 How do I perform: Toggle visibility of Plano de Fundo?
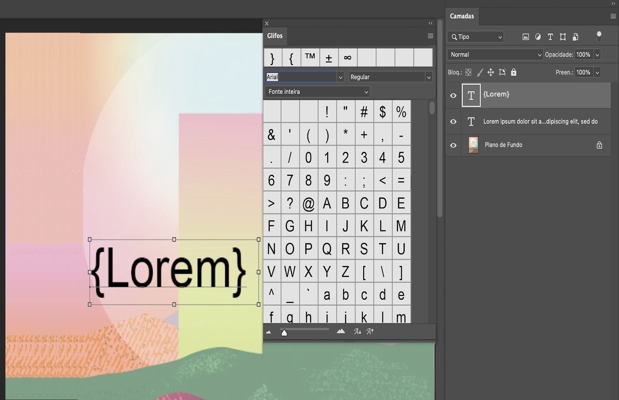453,145
